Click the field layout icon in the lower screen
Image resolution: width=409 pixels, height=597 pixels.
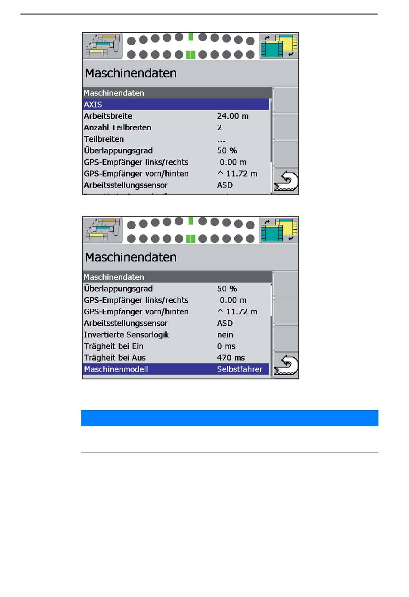tap(102, 230)
